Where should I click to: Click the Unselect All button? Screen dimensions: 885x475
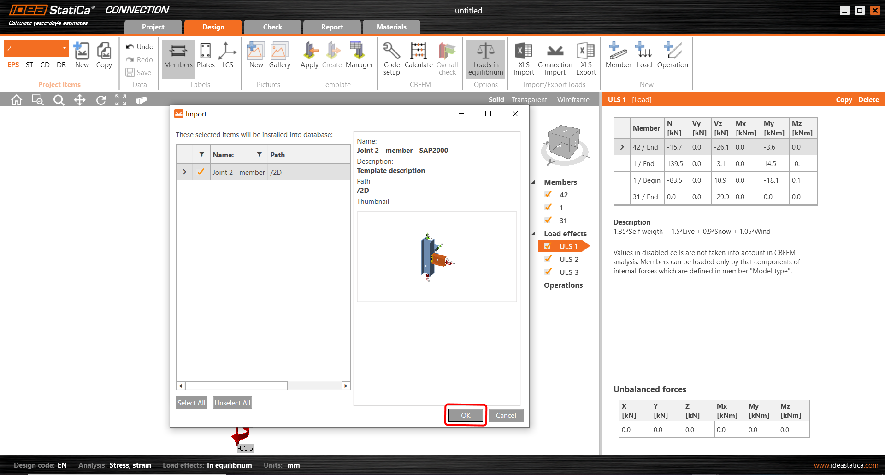tap(232, 403)
